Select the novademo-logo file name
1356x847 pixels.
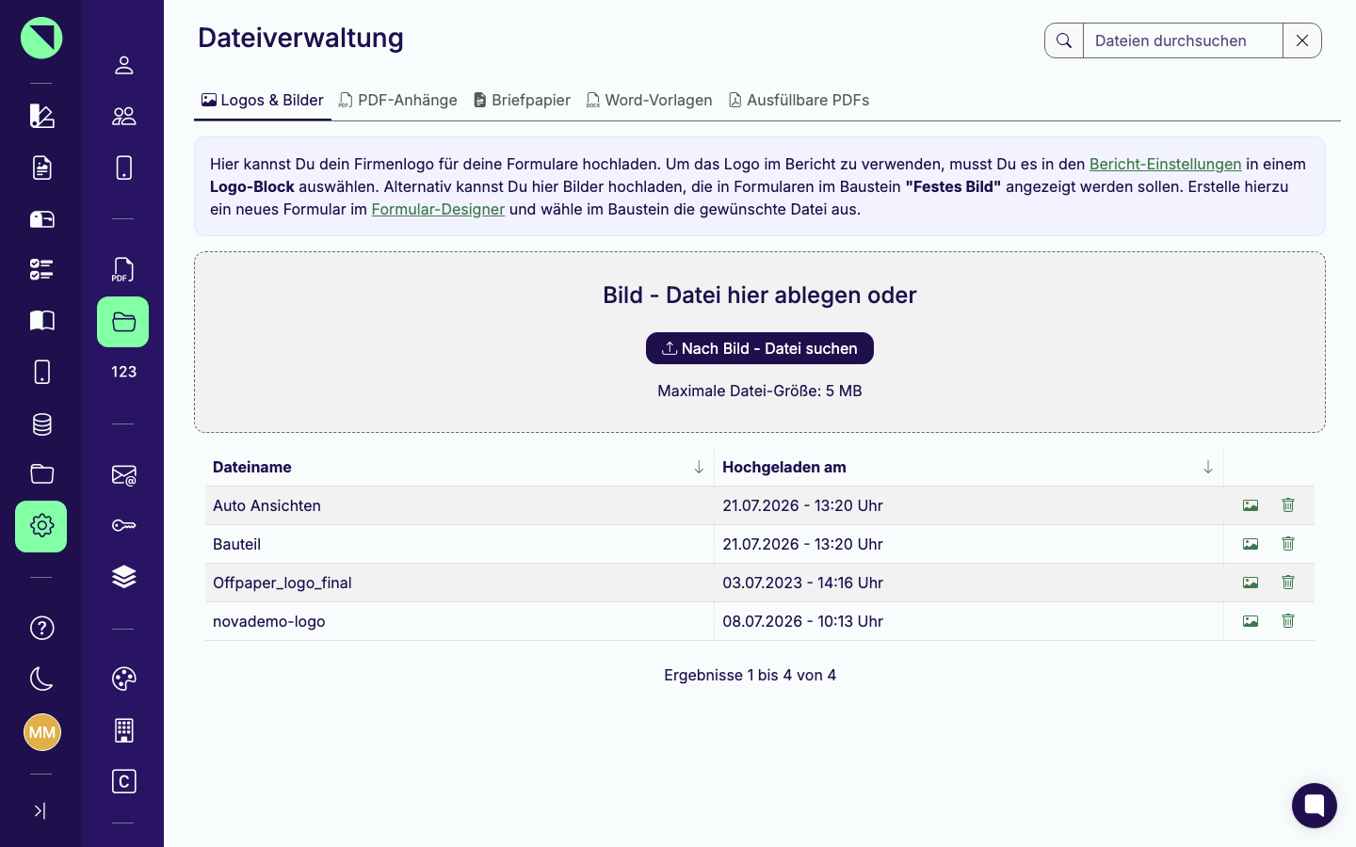tap(269, 621)
